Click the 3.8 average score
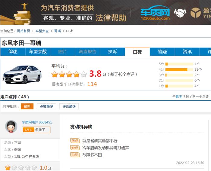Image resolution: width=211 pixels, height=171 pixels. click(x=95, y=74)
